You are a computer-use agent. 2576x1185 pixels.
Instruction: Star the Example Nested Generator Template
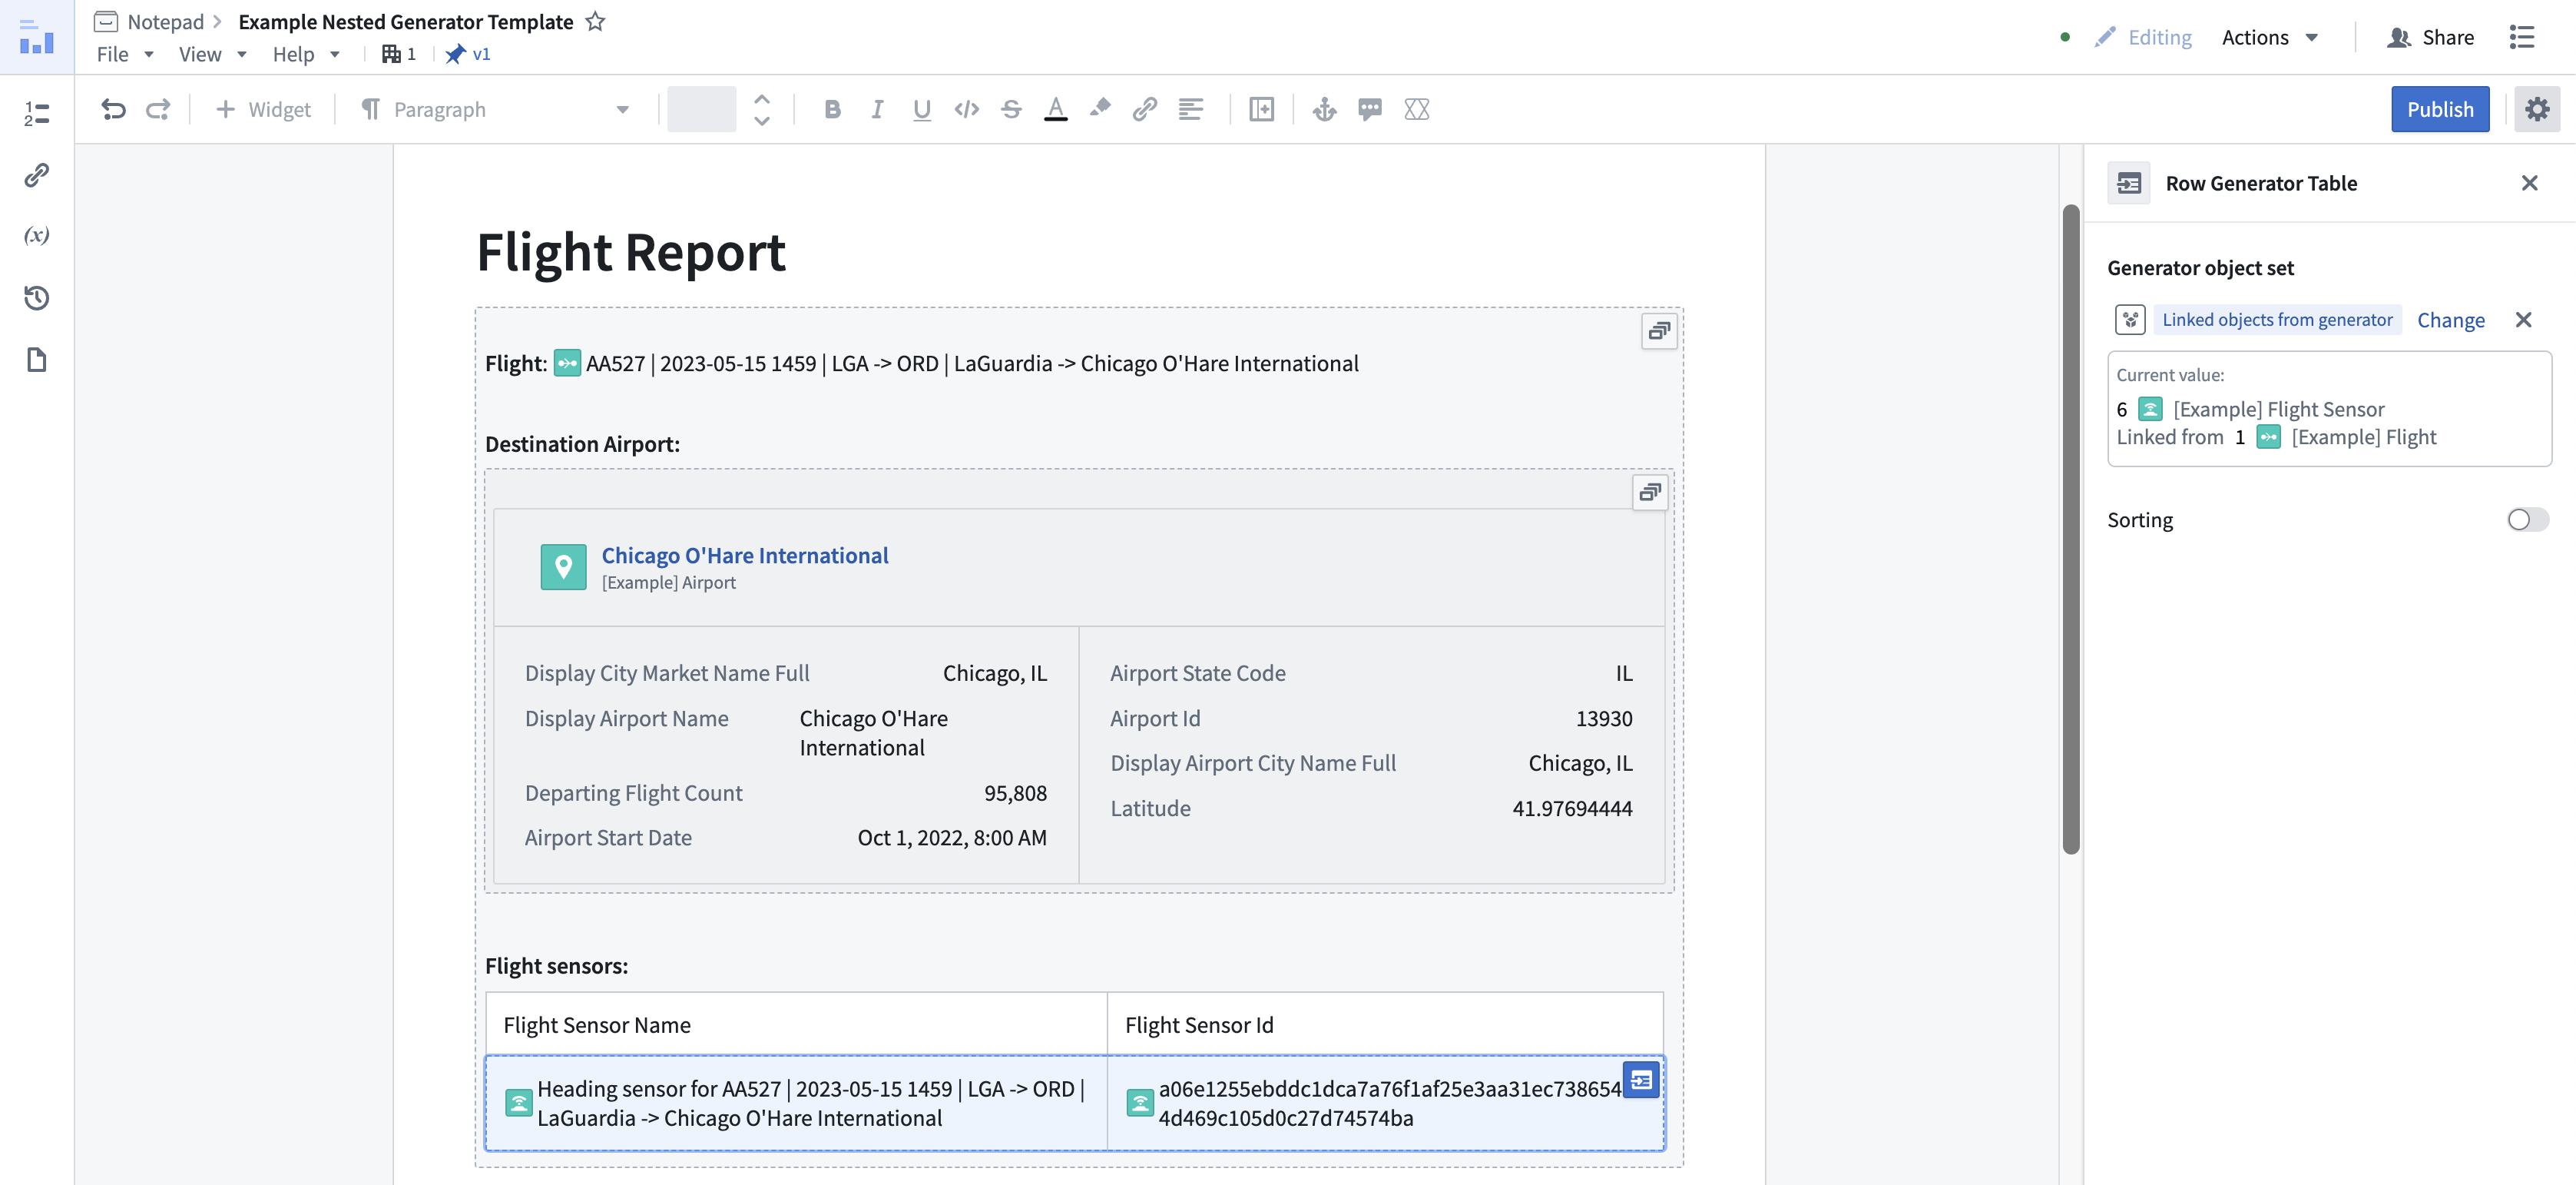click(595, 21)
